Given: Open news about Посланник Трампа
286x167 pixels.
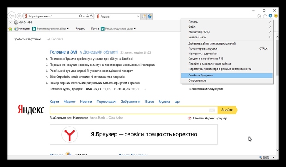Looking at the screenshot, I should (91, 59).
